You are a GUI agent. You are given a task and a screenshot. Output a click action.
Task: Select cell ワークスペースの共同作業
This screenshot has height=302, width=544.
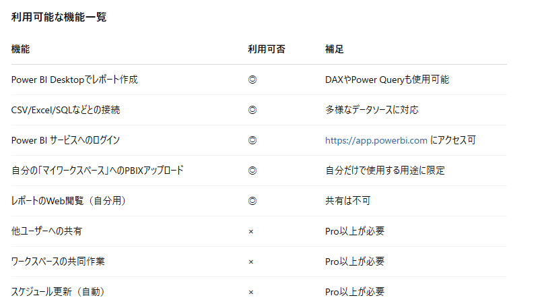pos(58,262)
